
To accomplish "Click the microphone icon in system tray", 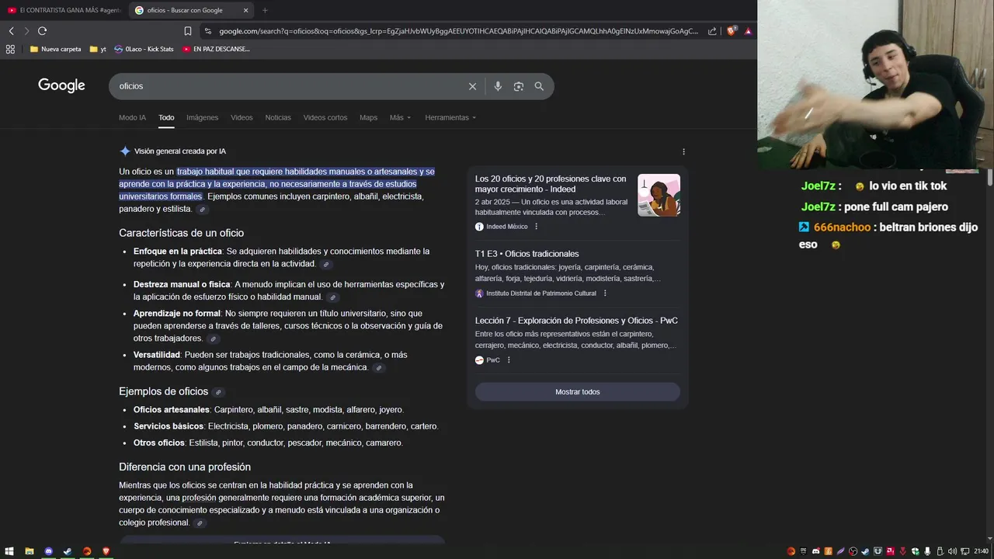I will point(927,551).
